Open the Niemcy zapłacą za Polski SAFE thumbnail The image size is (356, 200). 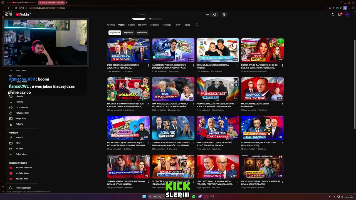point(128,50)
